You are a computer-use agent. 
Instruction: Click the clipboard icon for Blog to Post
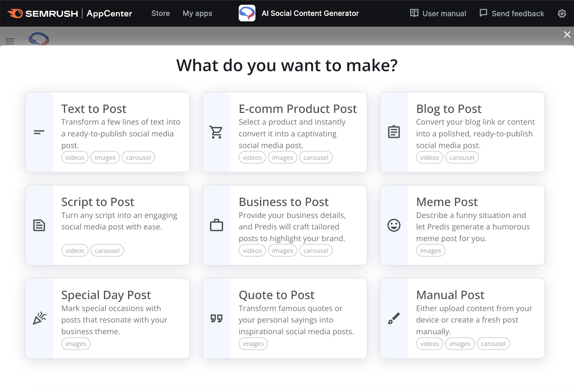click(x=394, y=132)
